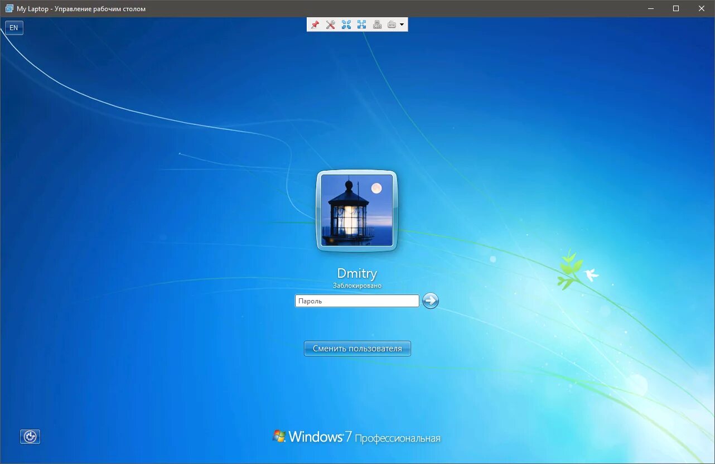Pin the remote session toolbar
Image resolution: width=715 pixels, height=464 pixels.
[315, 25]
